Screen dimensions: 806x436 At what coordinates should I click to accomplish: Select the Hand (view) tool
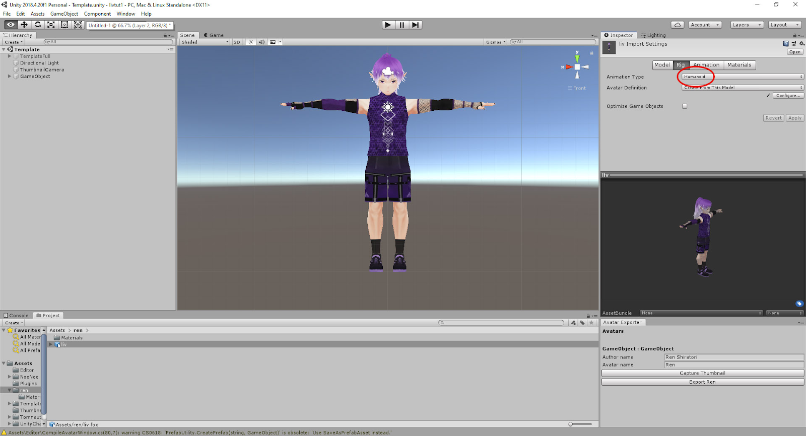pos(11,25)
